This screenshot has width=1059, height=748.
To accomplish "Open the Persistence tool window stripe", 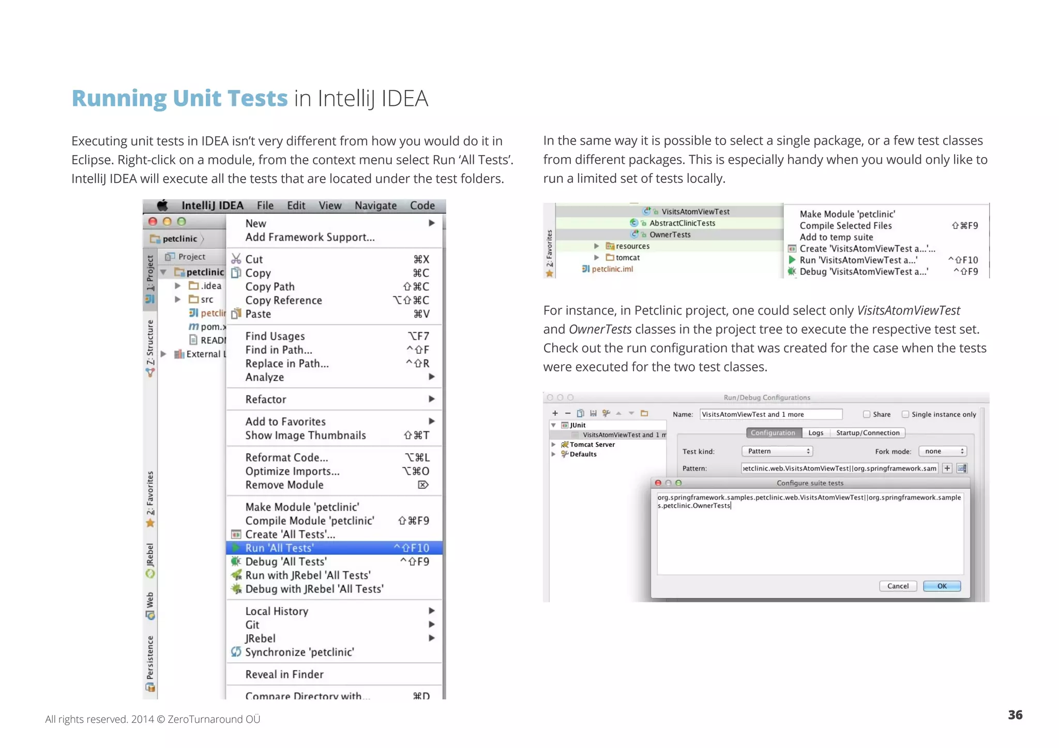I will 150,663.
